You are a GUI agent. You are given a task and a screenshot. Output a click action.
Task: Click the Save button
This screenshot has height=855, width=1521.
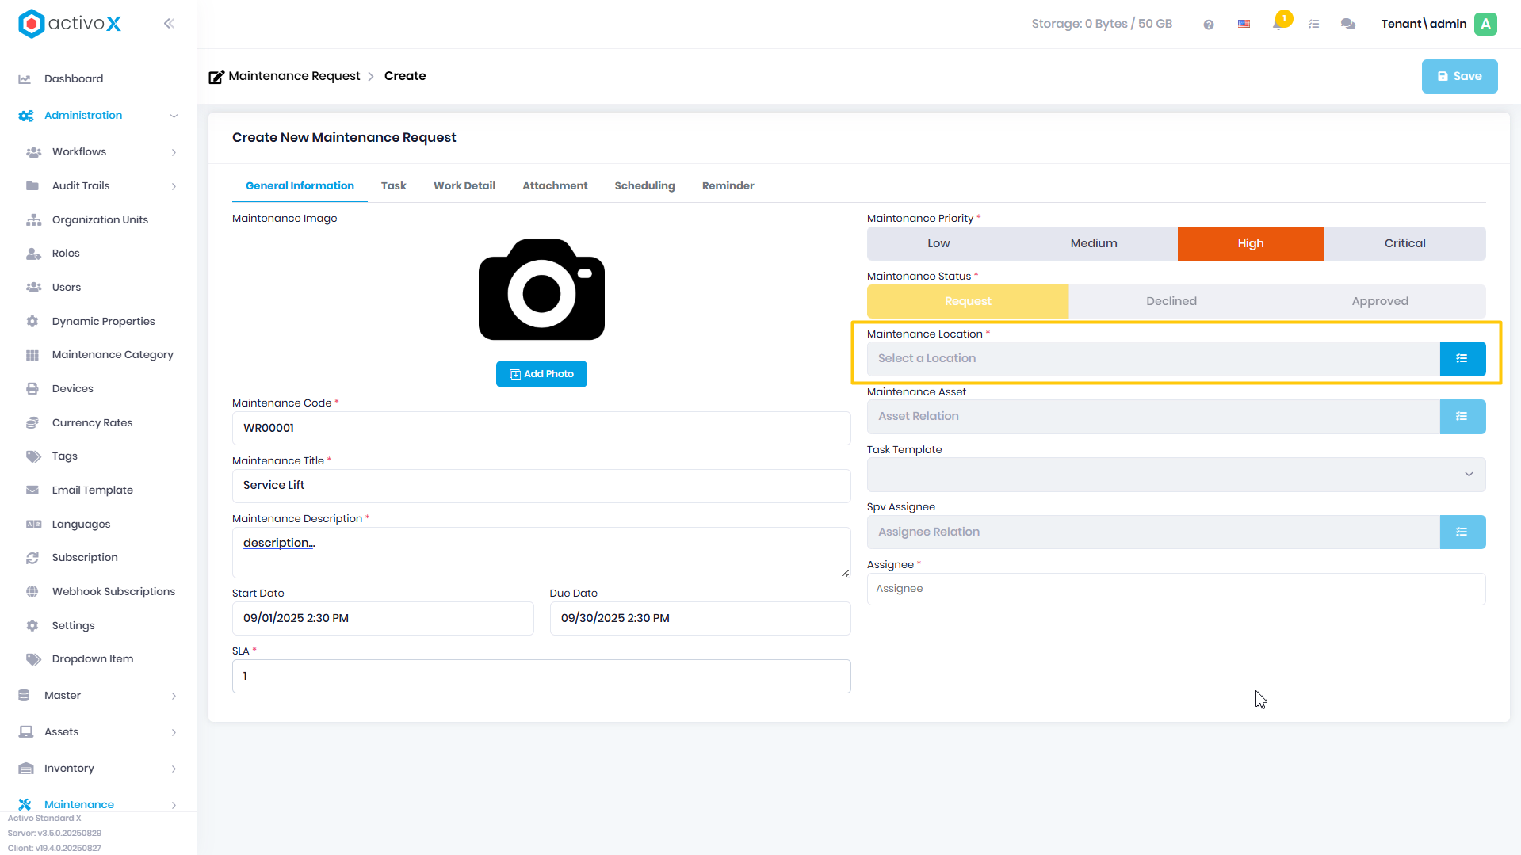point(1459,77)
